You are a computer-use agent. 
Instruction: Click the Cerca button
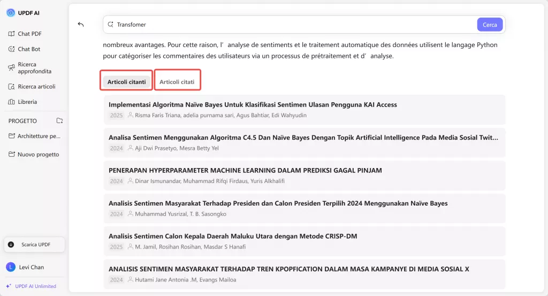point(490,25)
